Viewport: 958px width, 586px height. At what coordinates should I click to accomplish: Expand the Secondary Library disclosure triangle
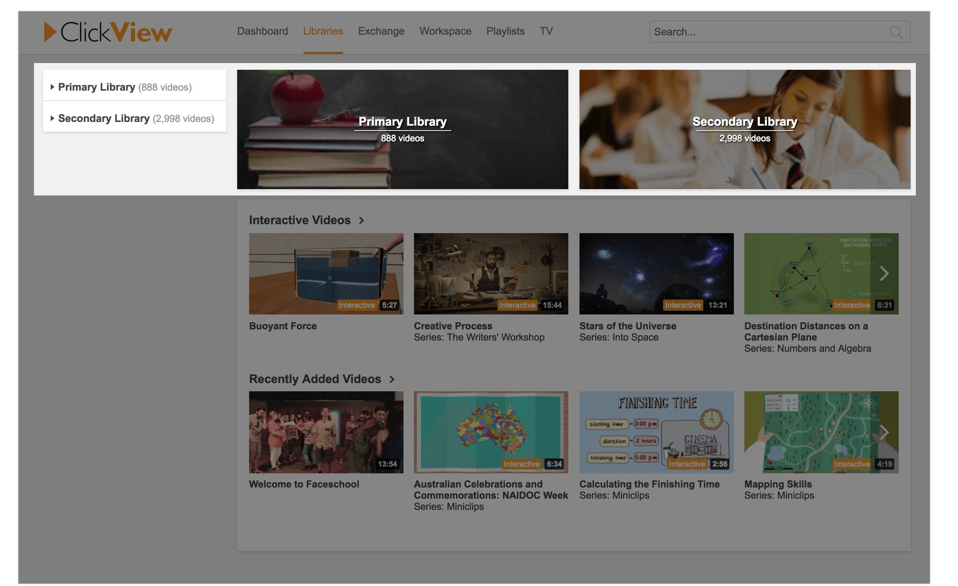pos(53,118)
